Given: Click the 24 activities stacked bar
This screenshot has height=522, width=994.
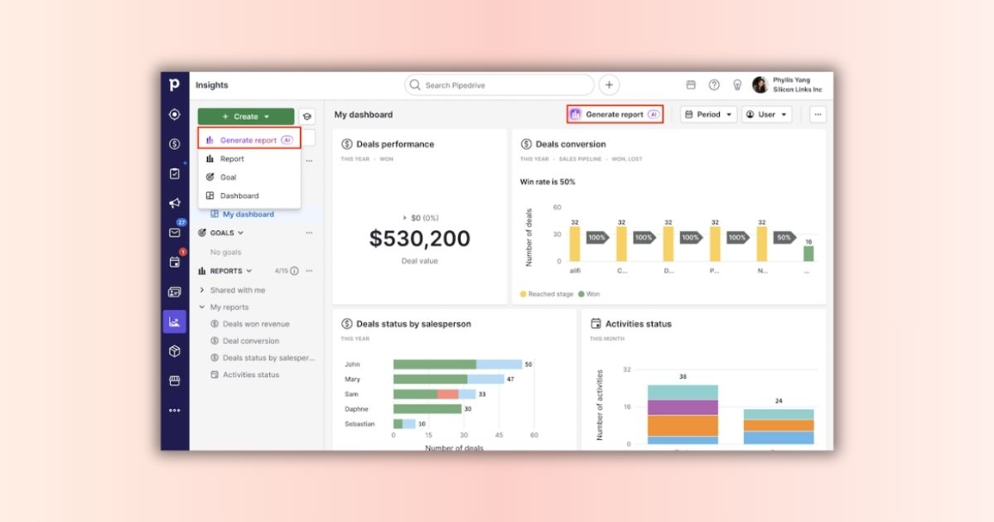Looking at the screenshot, I should (779, 427).
